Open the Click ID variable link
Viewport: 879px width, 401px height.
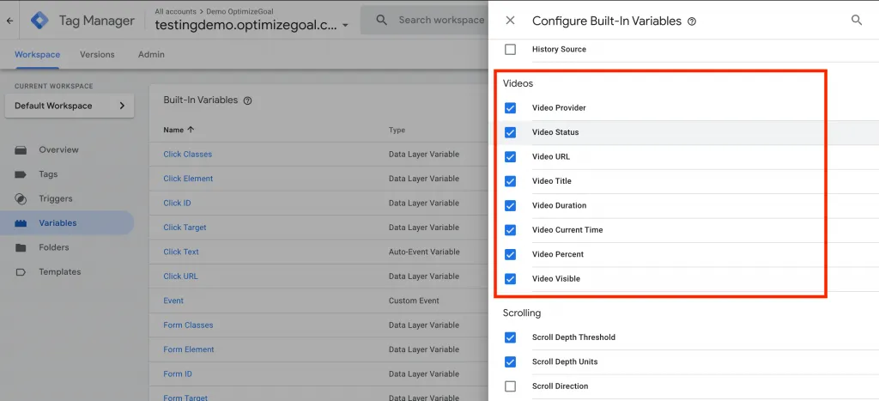point(177,203)
